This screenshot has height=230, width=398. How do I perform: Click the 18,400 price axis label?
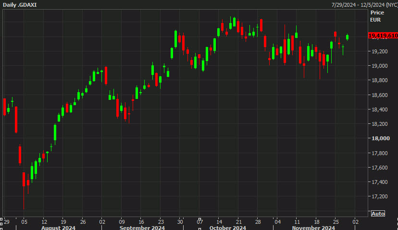click(379, 109)
